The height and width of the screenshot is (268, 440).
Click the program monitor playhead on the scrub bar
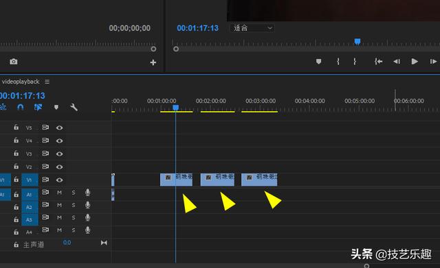pos(357,42)
